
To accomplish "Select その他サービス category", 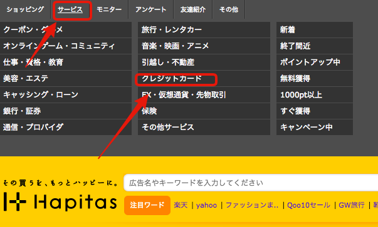I will click(x=204, y=127).
